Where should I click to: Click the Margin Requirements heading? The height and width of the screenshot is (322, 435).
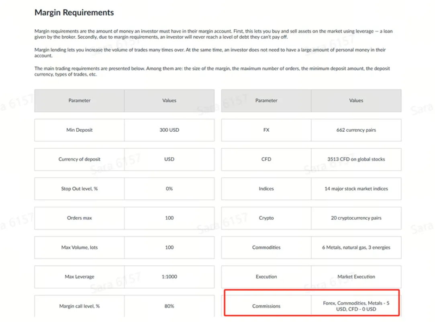pyautogui.click(x=74, y=12)
